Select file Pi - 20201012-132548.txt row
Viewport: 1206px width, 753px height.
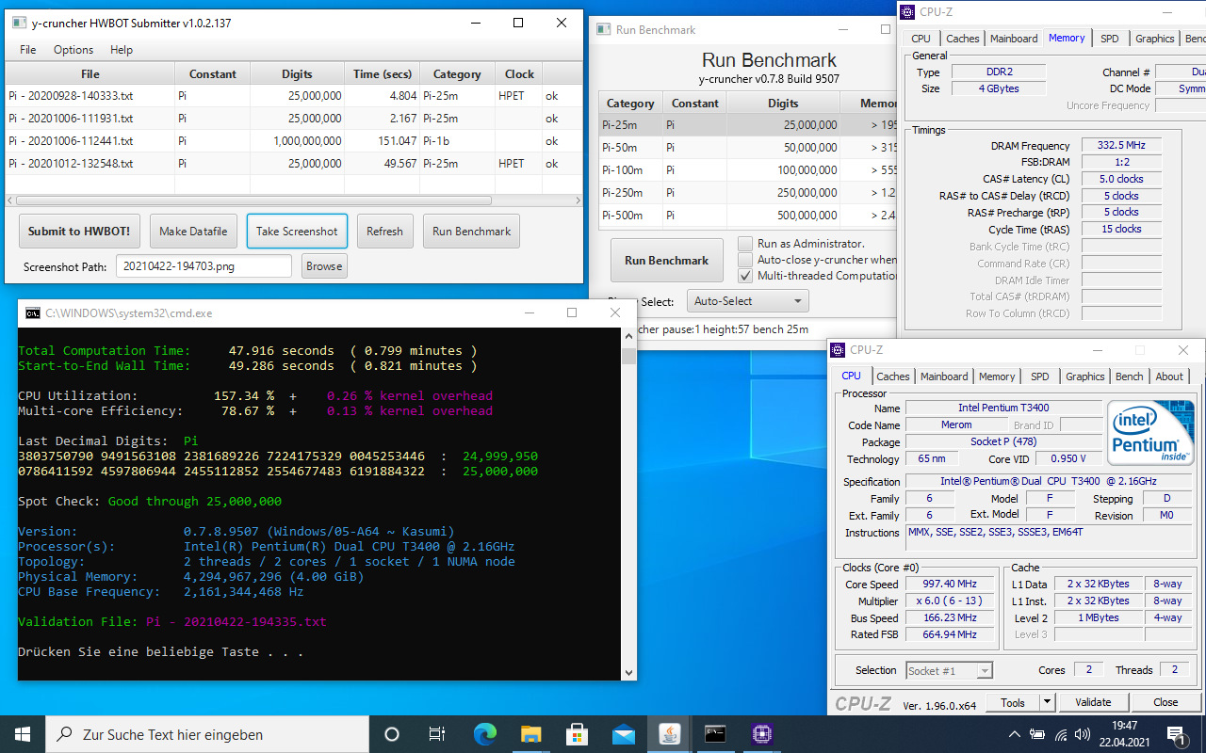pos(293,164)
